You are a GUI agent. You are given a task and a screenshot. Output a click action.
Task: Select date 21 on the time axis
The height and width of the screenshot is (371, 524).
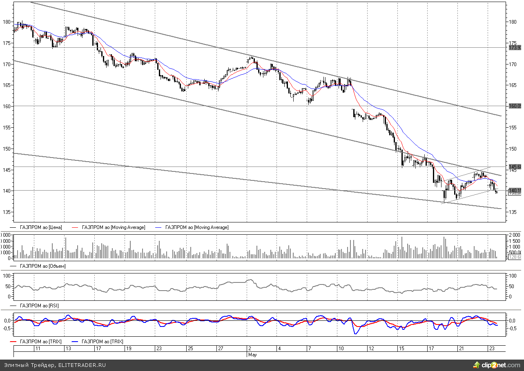click(461, 349)
